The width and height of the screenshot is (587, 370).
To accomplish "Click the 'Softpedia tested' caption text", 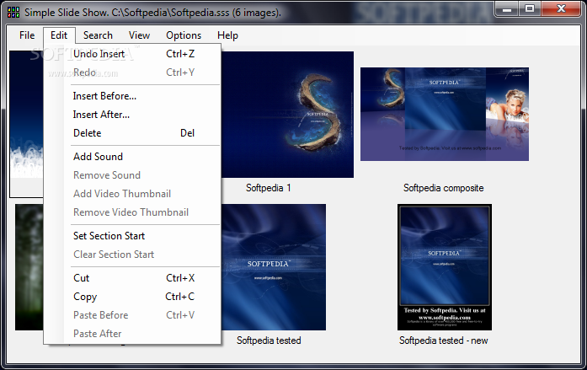I will 269,341.
